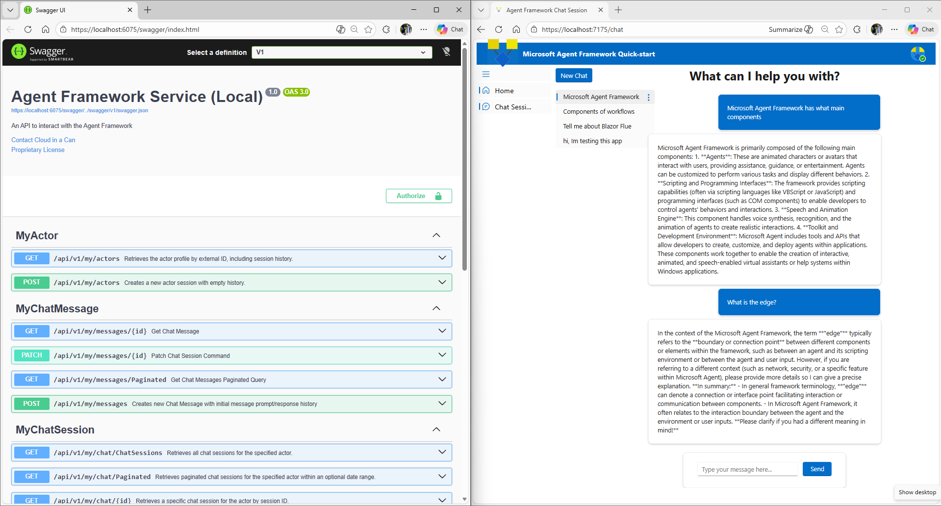Open new tab in Swagger browser window
This screenshot has height=506, width=941.
click(x=148, y=10)
